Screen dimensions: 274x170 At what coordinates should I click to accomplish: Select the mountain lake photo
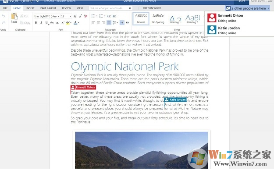[142, 150]
